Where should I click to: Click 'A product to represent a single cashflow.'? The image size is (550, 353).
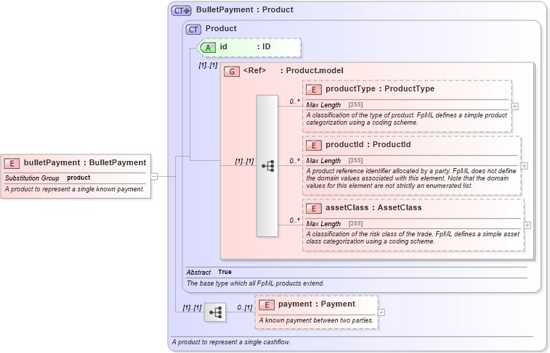click(x=231, y=342)
